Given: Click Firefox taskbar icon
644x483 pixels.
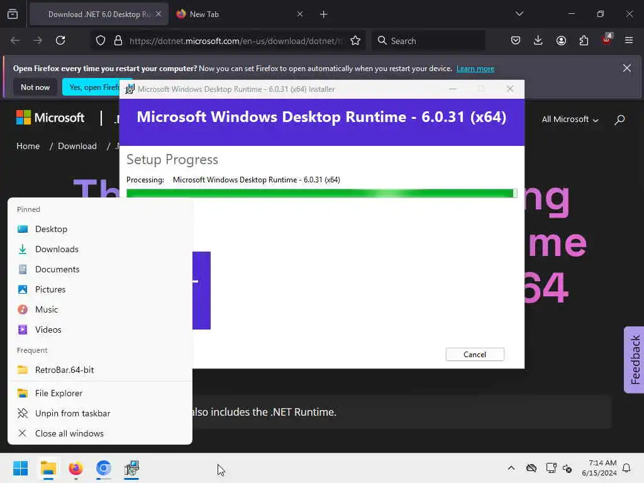Looking at the screenshot, I should point(75,468).
